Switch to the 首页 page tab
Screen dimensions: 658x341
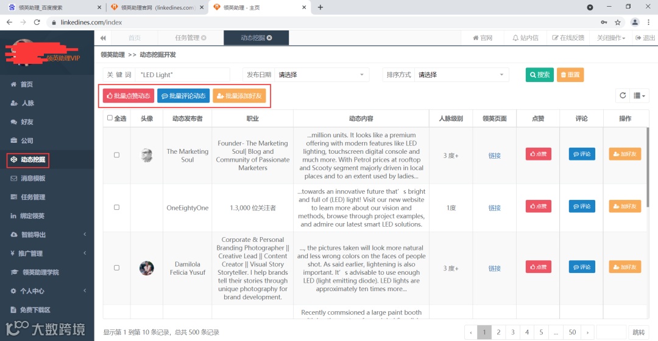134,38
